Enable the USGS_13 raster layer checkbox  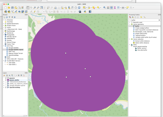pyautogui.click(x=6, y=84)
